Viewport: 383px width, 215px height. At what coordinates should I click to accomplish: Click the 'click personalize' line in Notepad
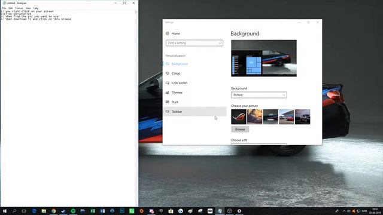point(16,14)
